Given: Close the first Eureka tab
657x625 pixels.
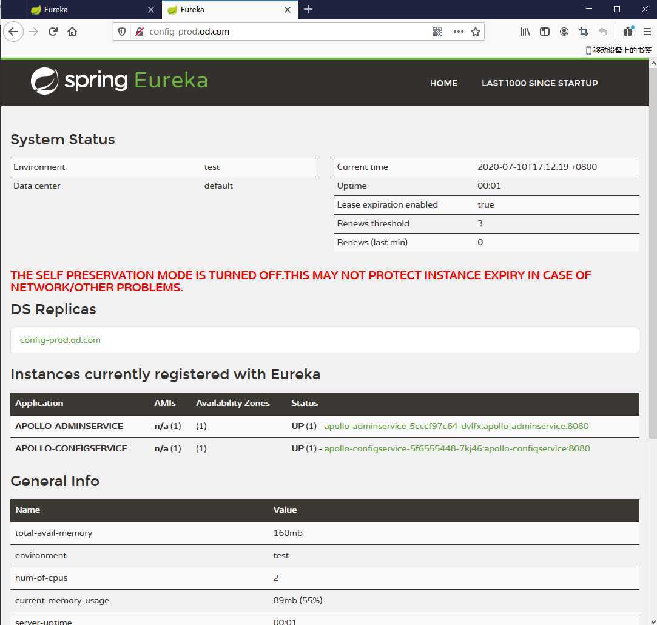Looking at the screenshot, I should pos(151,10).
